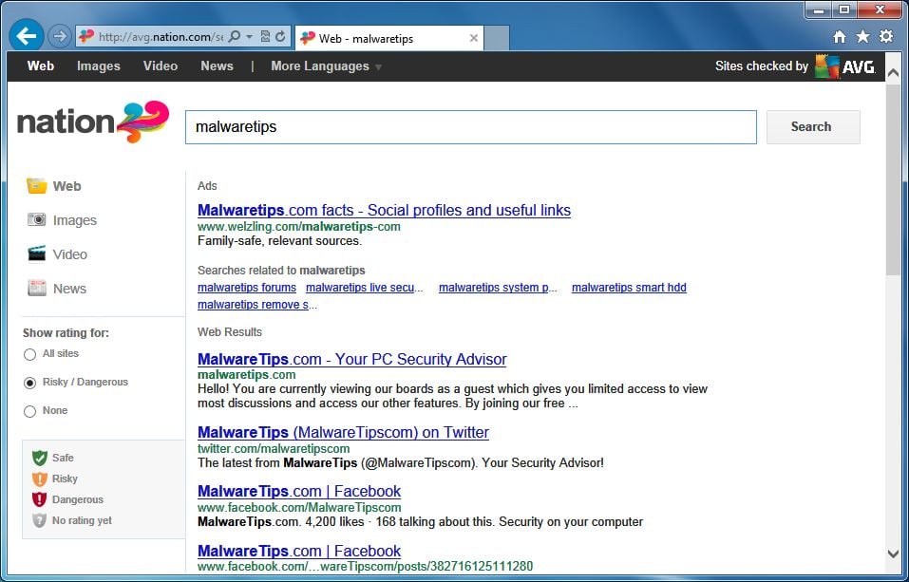The image size is (909, 582).
Task: Open related search 'malwaretips smart hdd'
Action: 629,288
